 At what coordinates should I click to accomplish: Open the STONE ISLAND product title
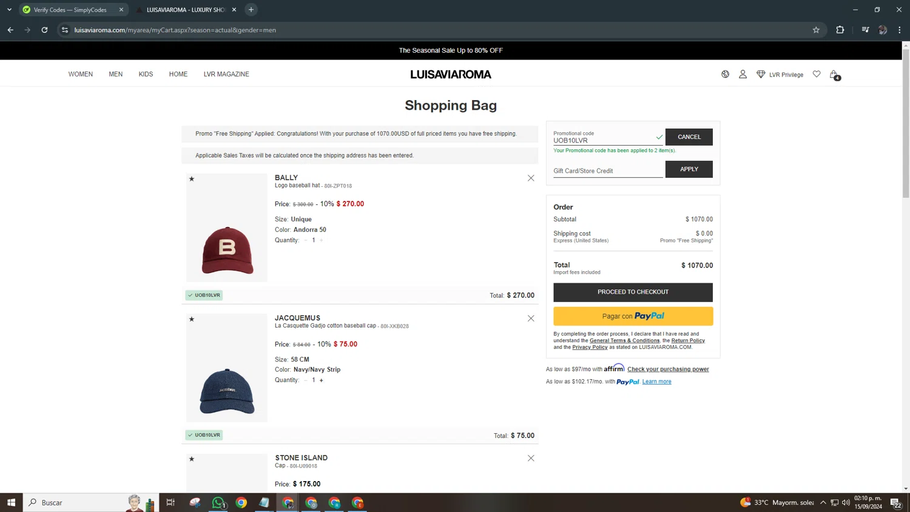pos(301,458)
